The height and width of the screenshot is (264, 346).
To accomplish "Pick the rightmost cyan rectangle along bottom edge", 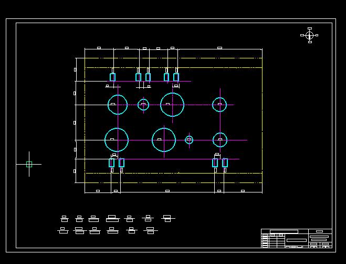I will 225,163.
